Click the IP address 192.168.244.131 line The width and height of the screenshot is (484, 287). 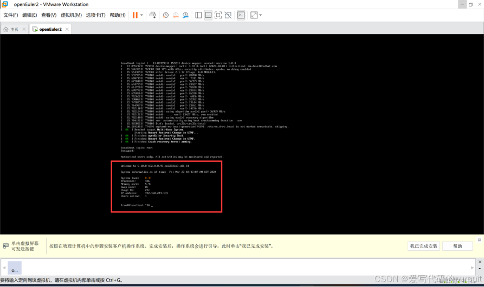click(x=144, y=193)
